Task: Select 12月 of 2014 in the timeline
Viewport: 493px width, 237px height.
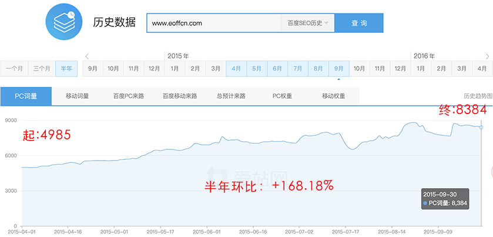Action: [x=154, y=69]
